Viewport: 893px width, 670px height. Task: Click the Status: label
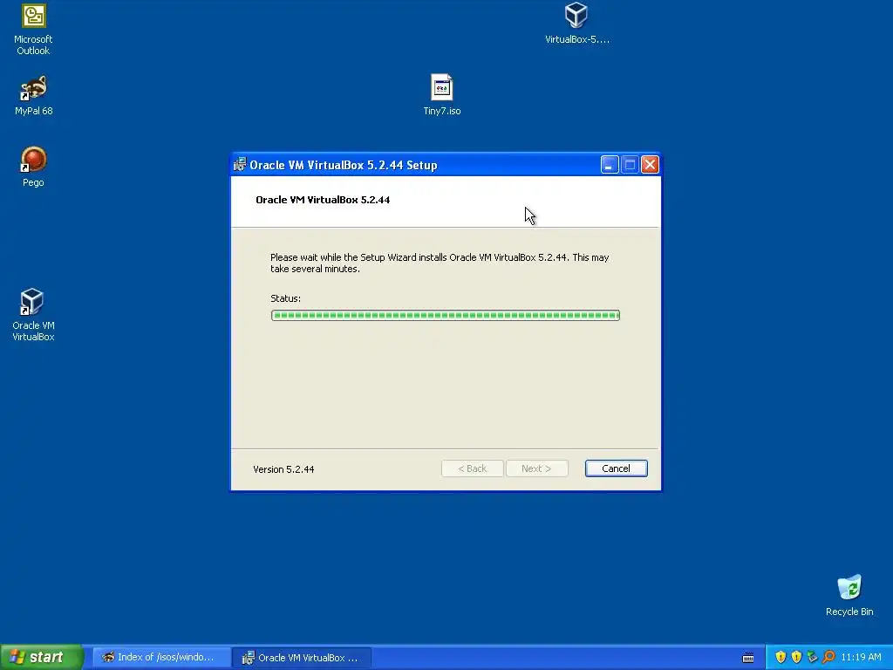click(x=285, y=298)
